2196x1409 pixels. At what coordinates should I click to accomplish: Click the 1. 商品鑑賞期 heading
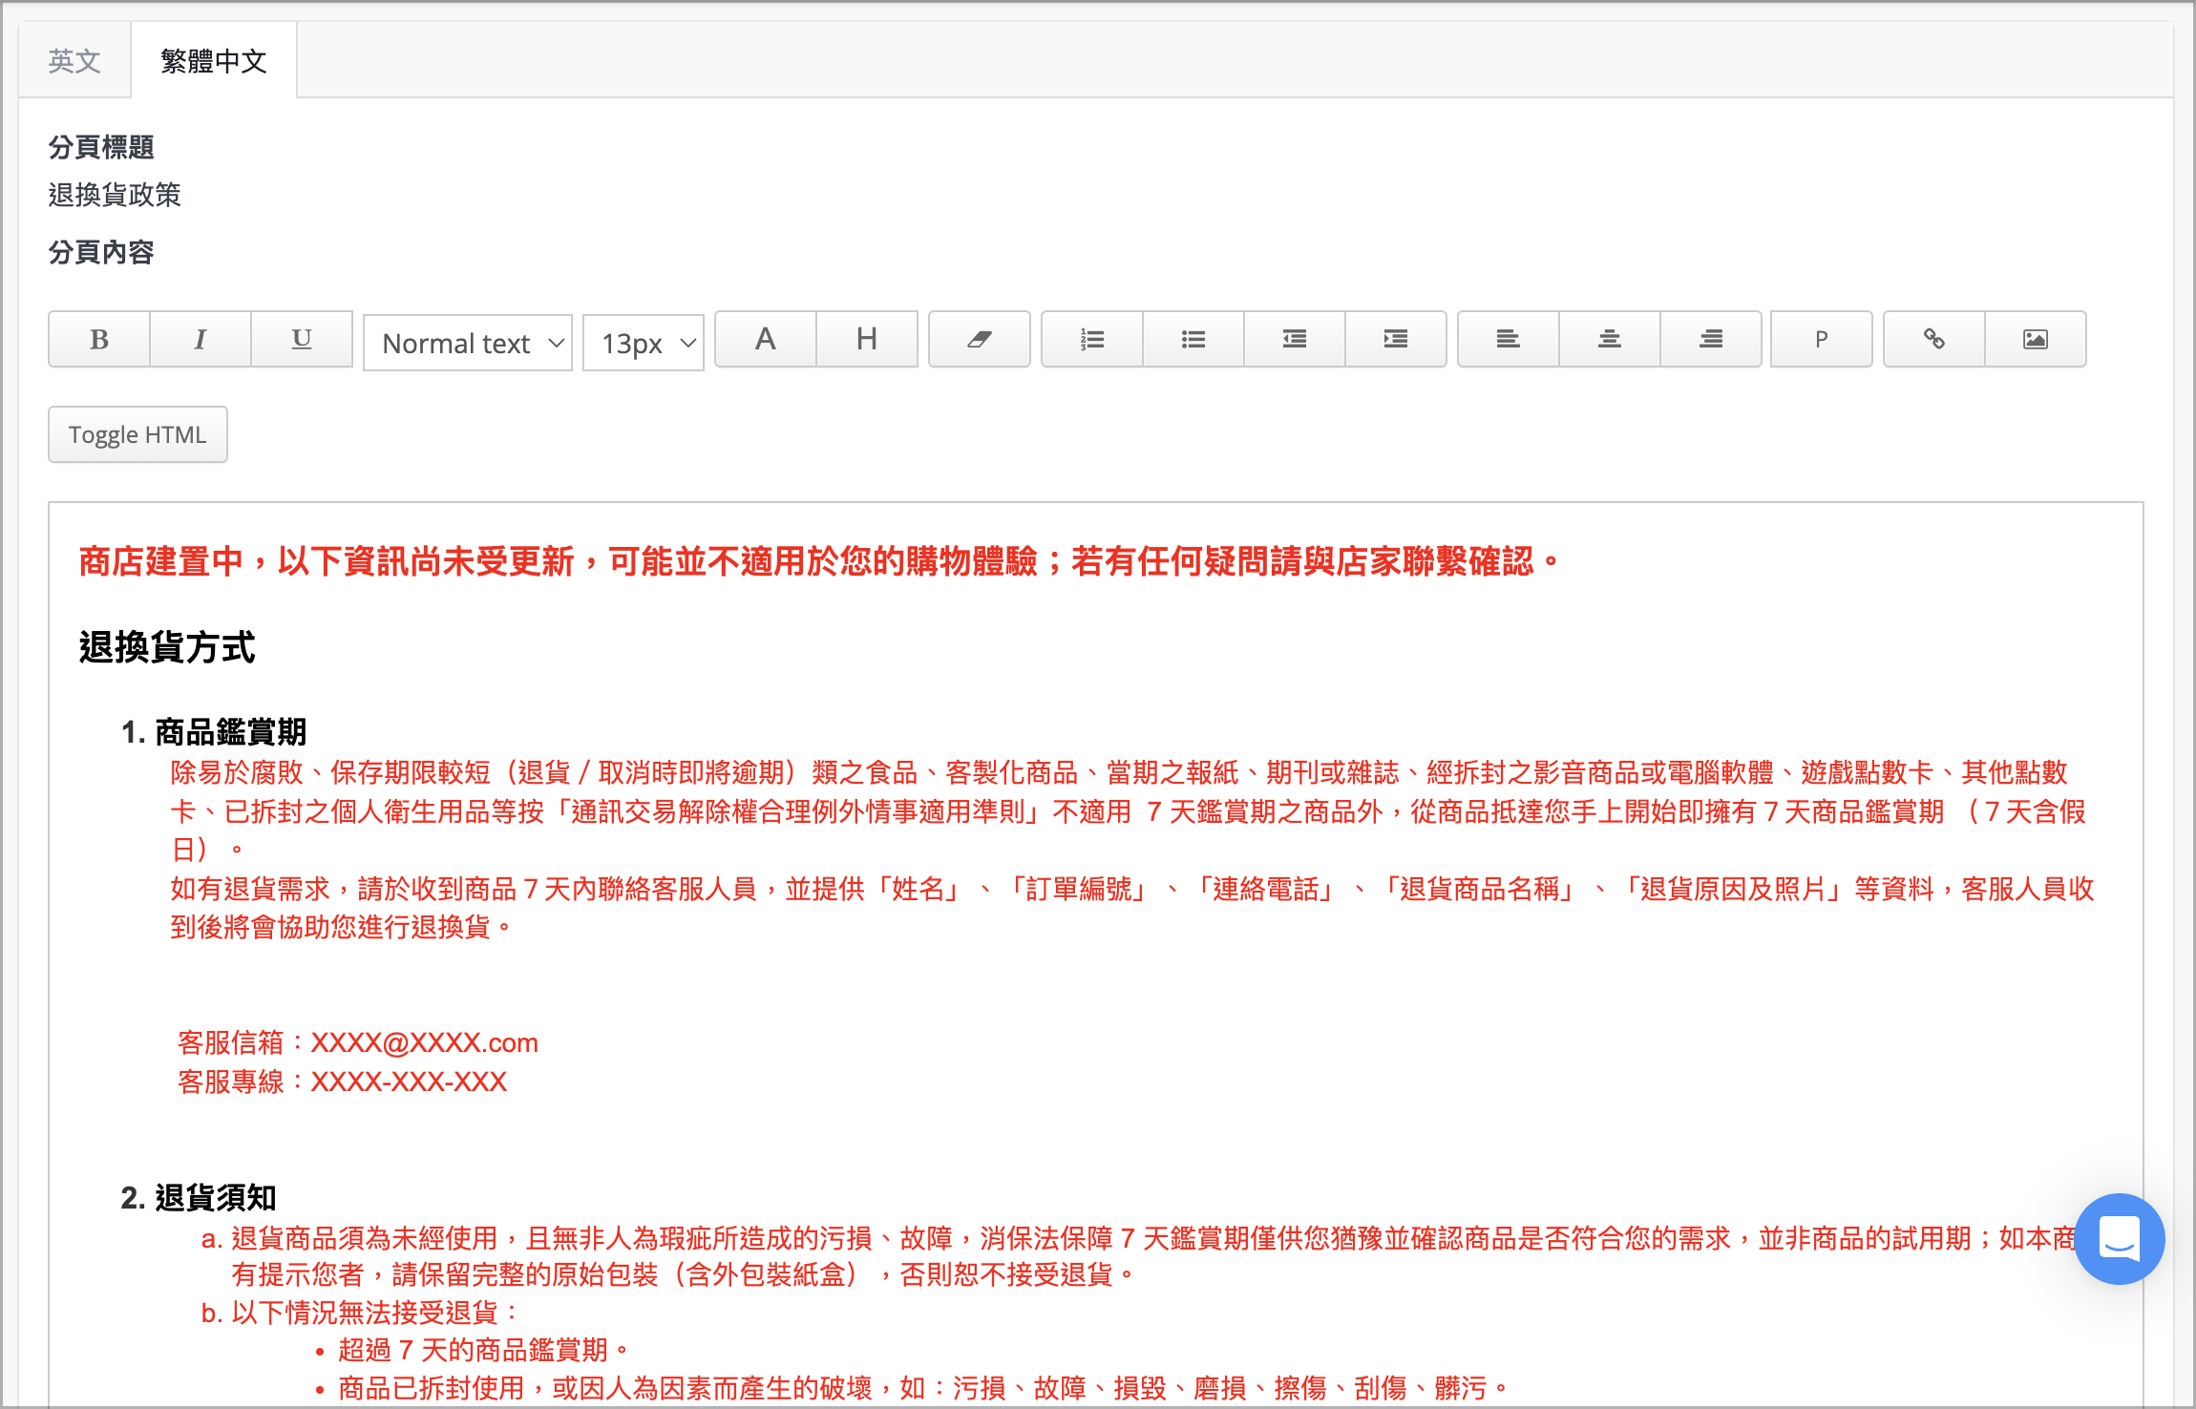pyautogui.click(x=214, y=732)
